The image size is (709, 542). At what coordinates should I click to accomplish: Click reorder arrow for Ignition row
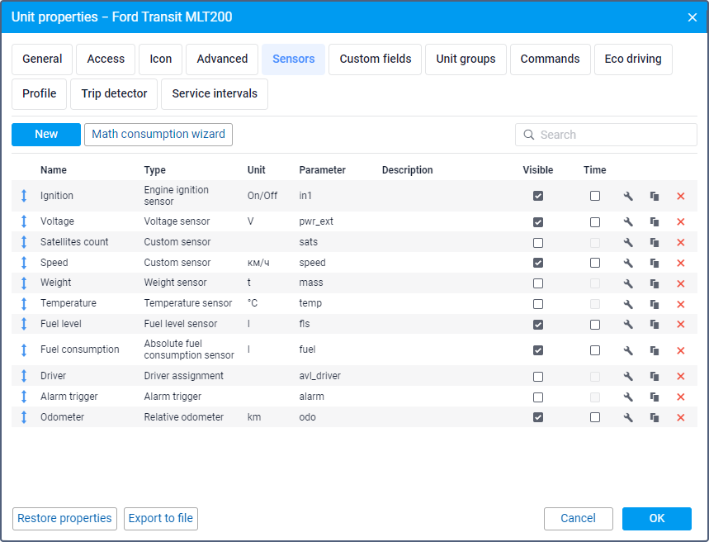[24, 196]
